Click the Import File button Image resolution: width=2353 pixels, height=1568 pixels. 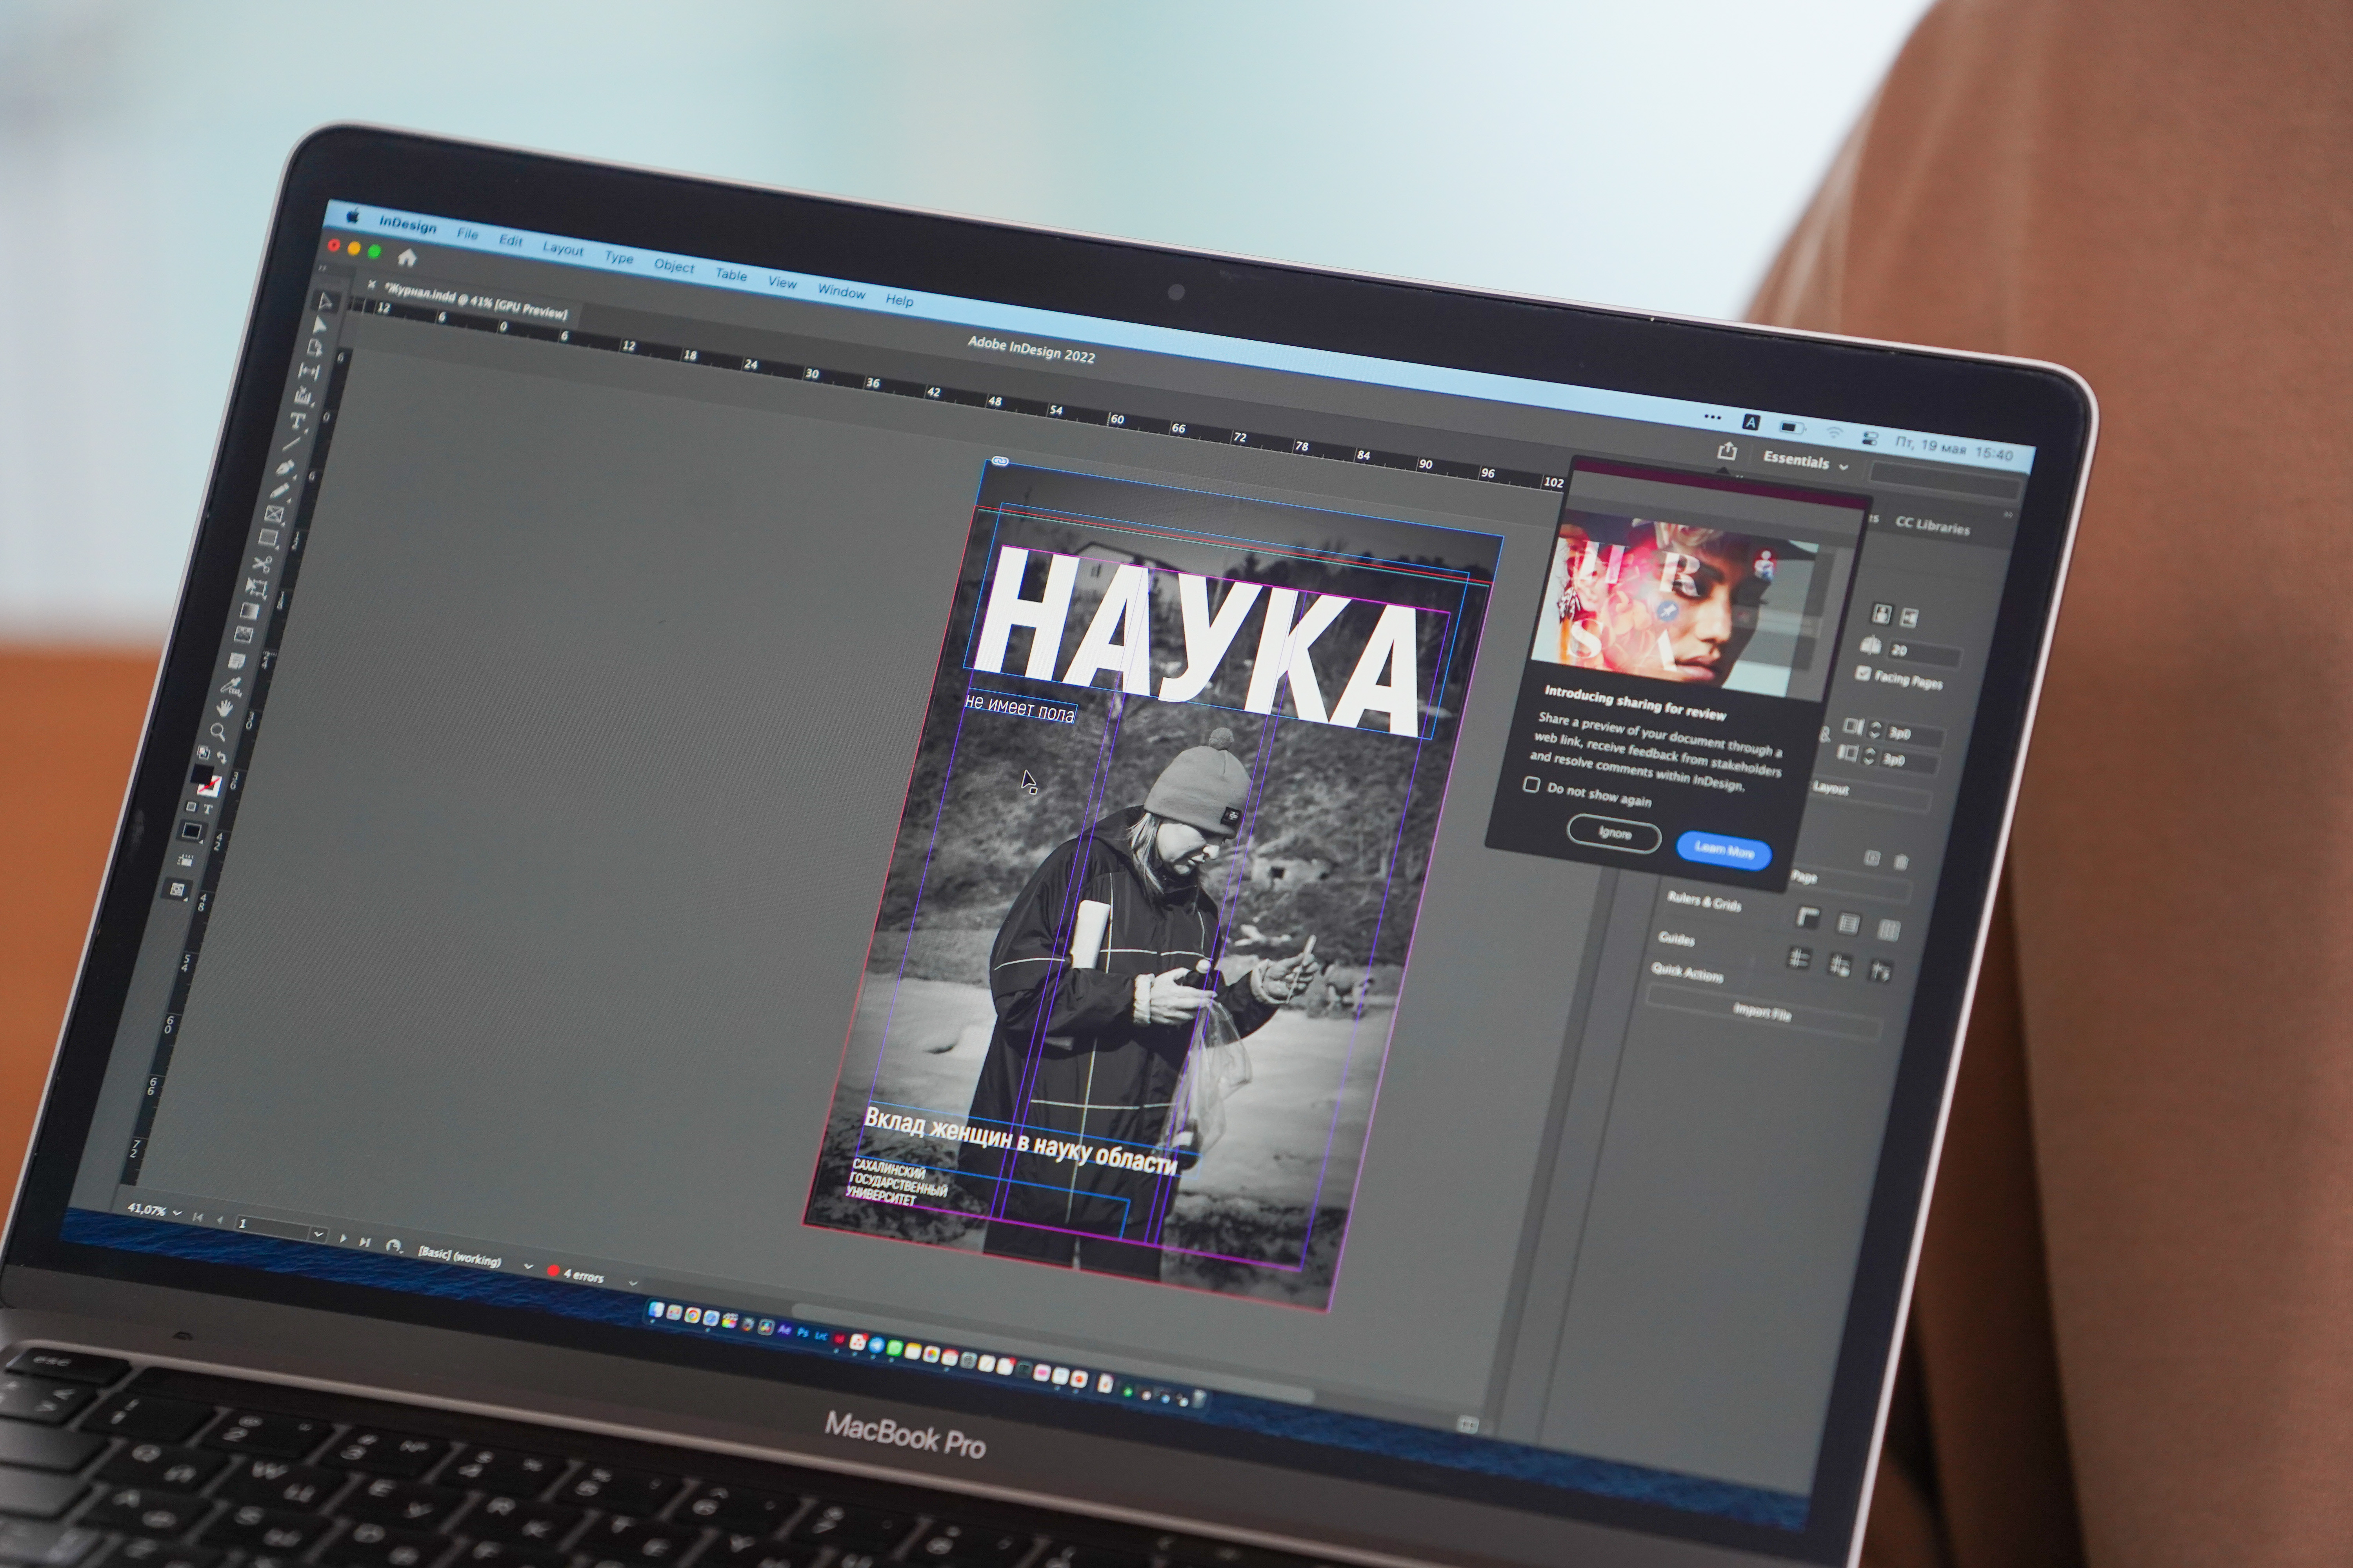[x=1763, y=1012]
